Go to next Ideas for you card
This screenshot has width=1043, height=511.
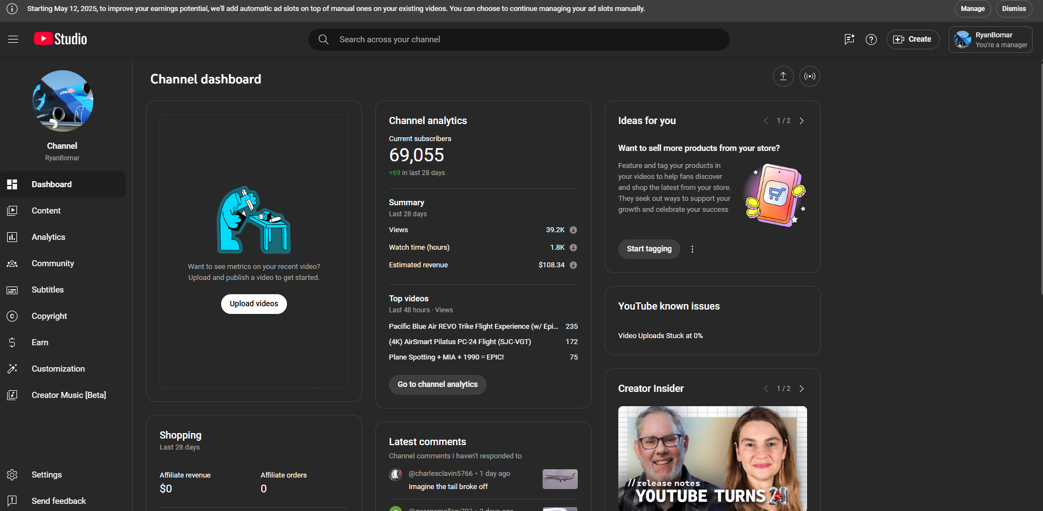click(802, 121)
